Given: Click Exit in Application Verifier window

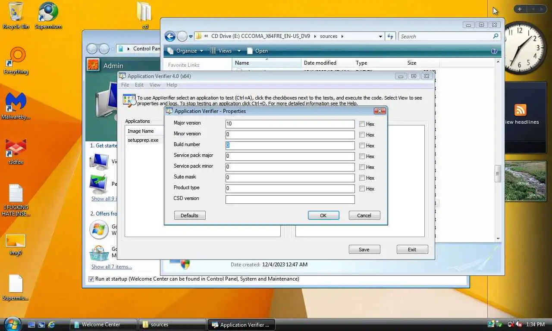Looking at the screenshot, I should click(412, 250).
